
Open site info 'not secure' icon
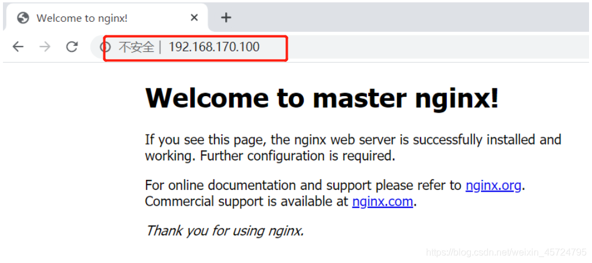[105, 47]
